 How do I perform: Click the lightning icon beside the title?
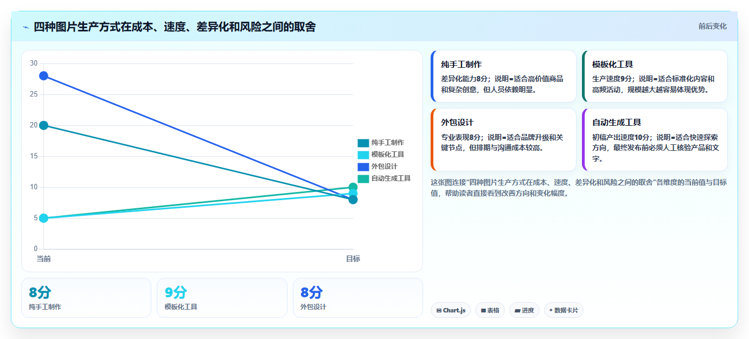point(25,27)
